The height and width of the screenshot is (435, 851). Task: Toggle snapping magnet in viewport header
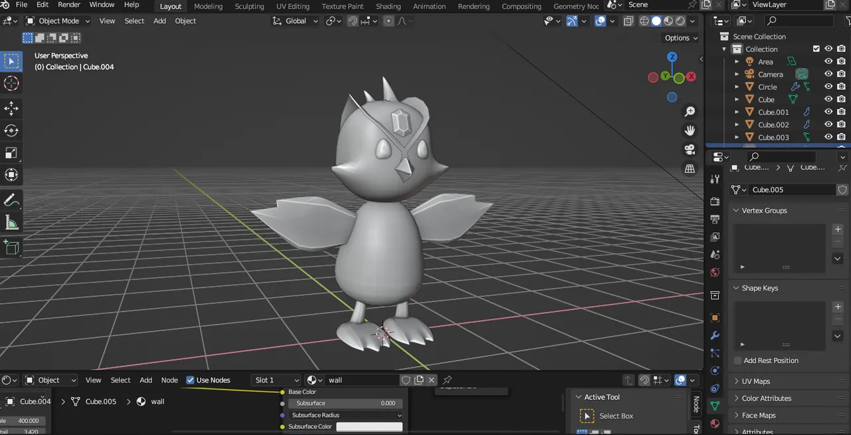352,21
